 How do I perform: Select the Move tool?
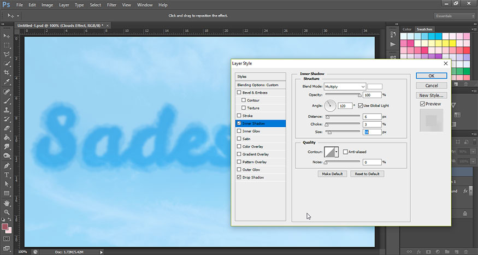(7, 35)
